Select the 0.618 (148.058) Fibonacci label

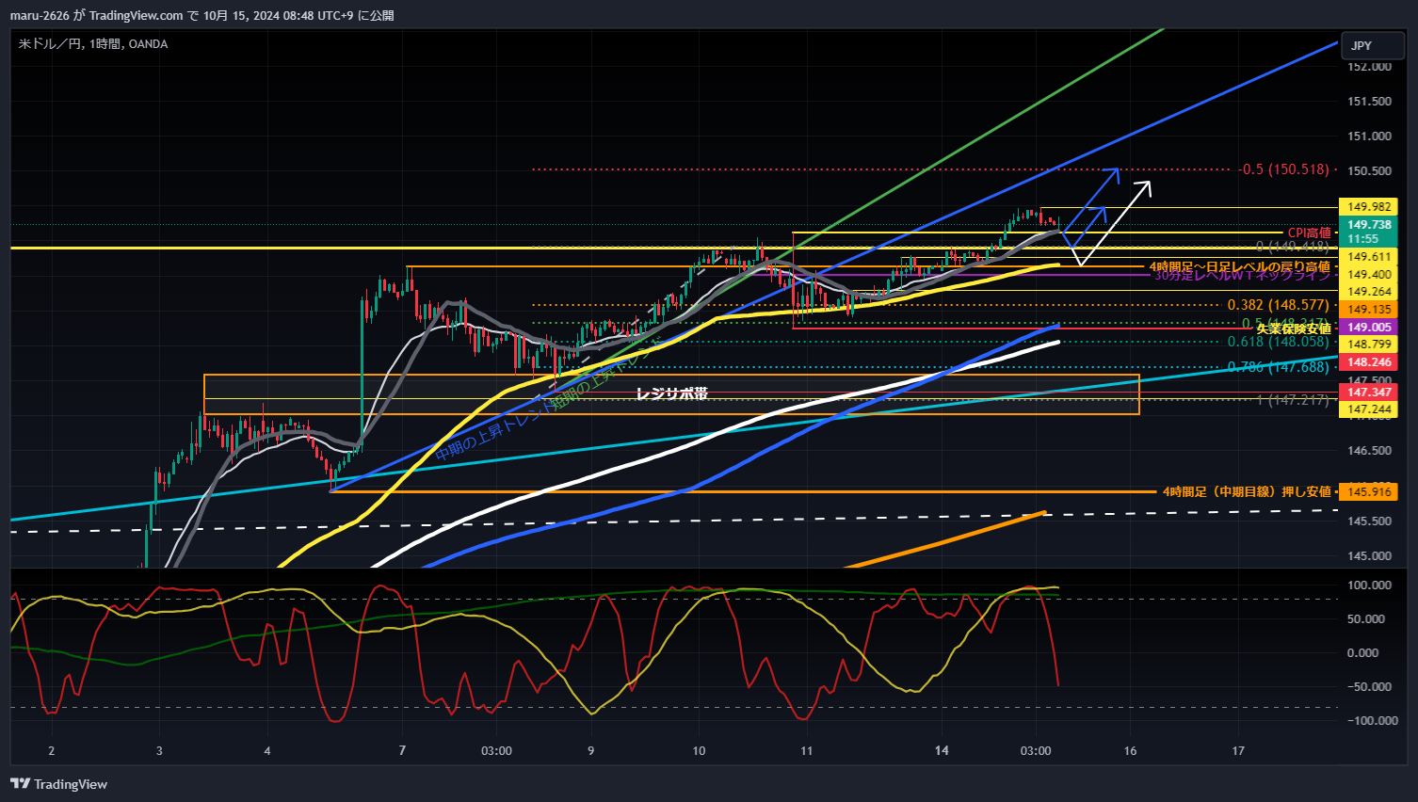pos(1278,342)
